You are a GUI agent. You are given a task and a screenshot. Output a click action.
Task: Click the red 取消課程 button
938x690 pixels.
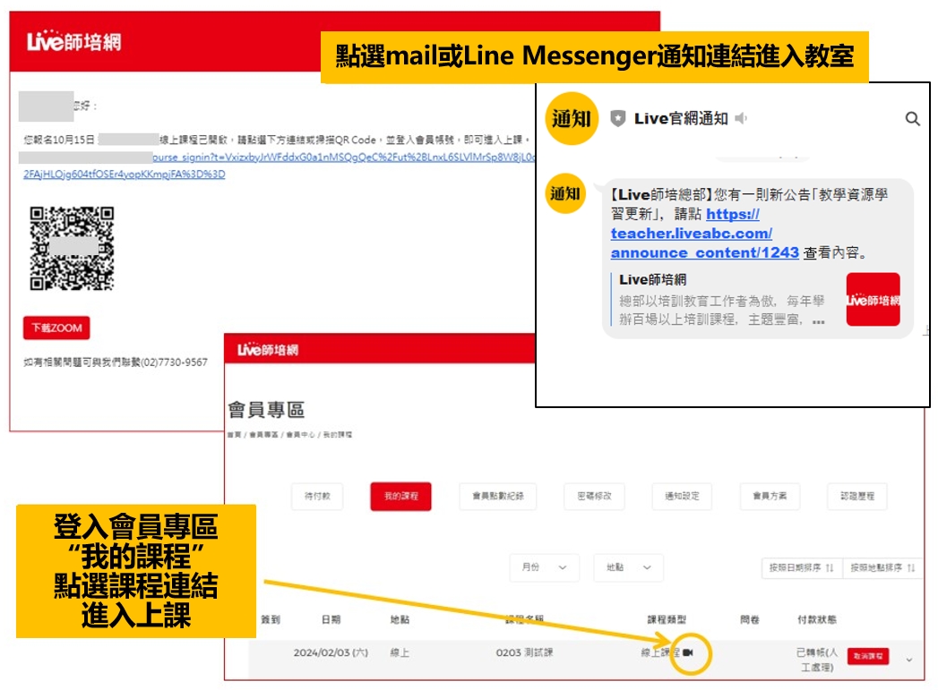(x=868, y=656)
